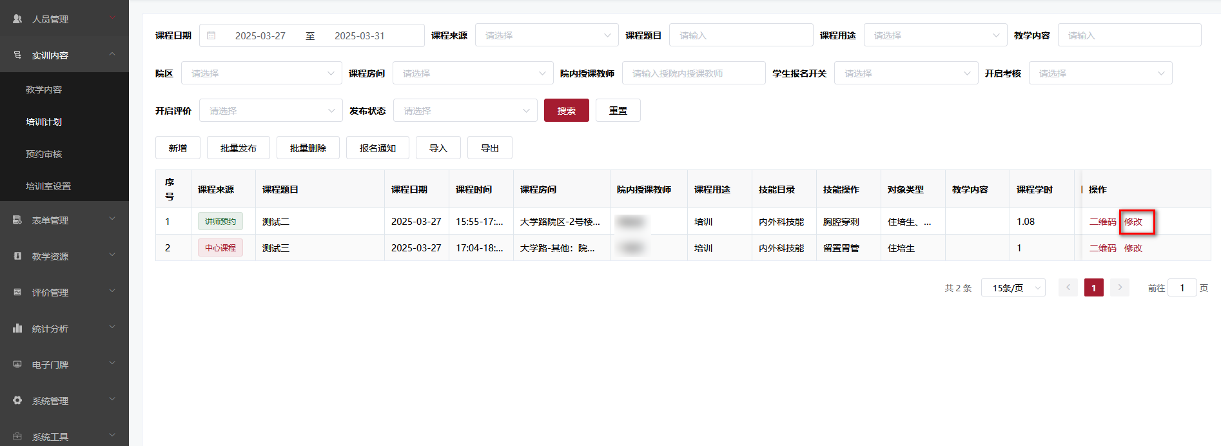Screen dimensions: 1221x446
Task: Open the 开启评价 dropdown
Action: [x=271, y=111]
